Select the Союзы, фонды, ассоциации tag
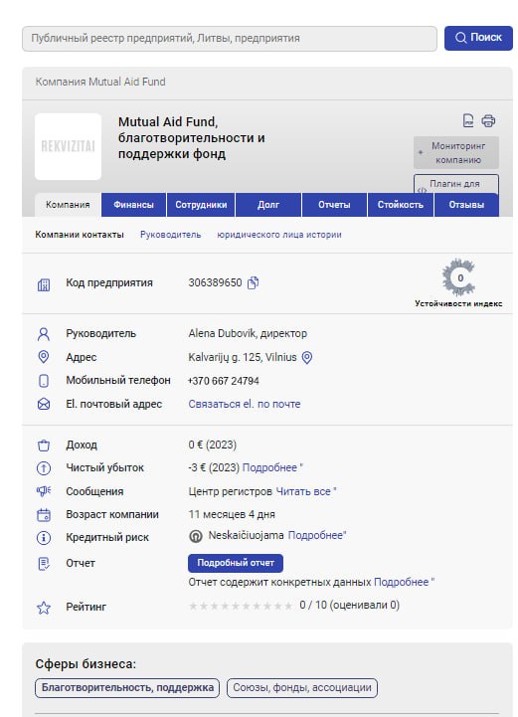Image resolution: width=518 pixels, height=717 pixels. point(302,688)
